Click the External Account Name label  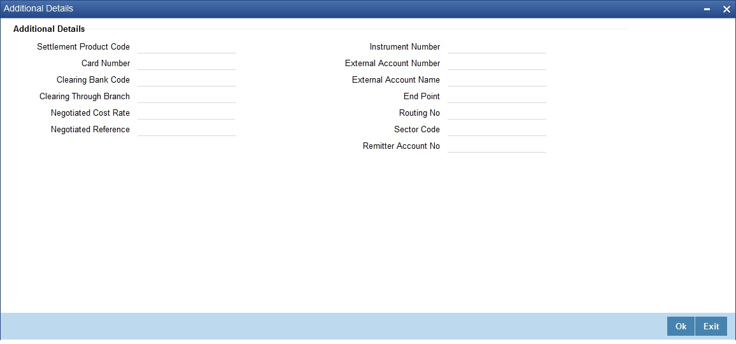click(x=395, y=79)
